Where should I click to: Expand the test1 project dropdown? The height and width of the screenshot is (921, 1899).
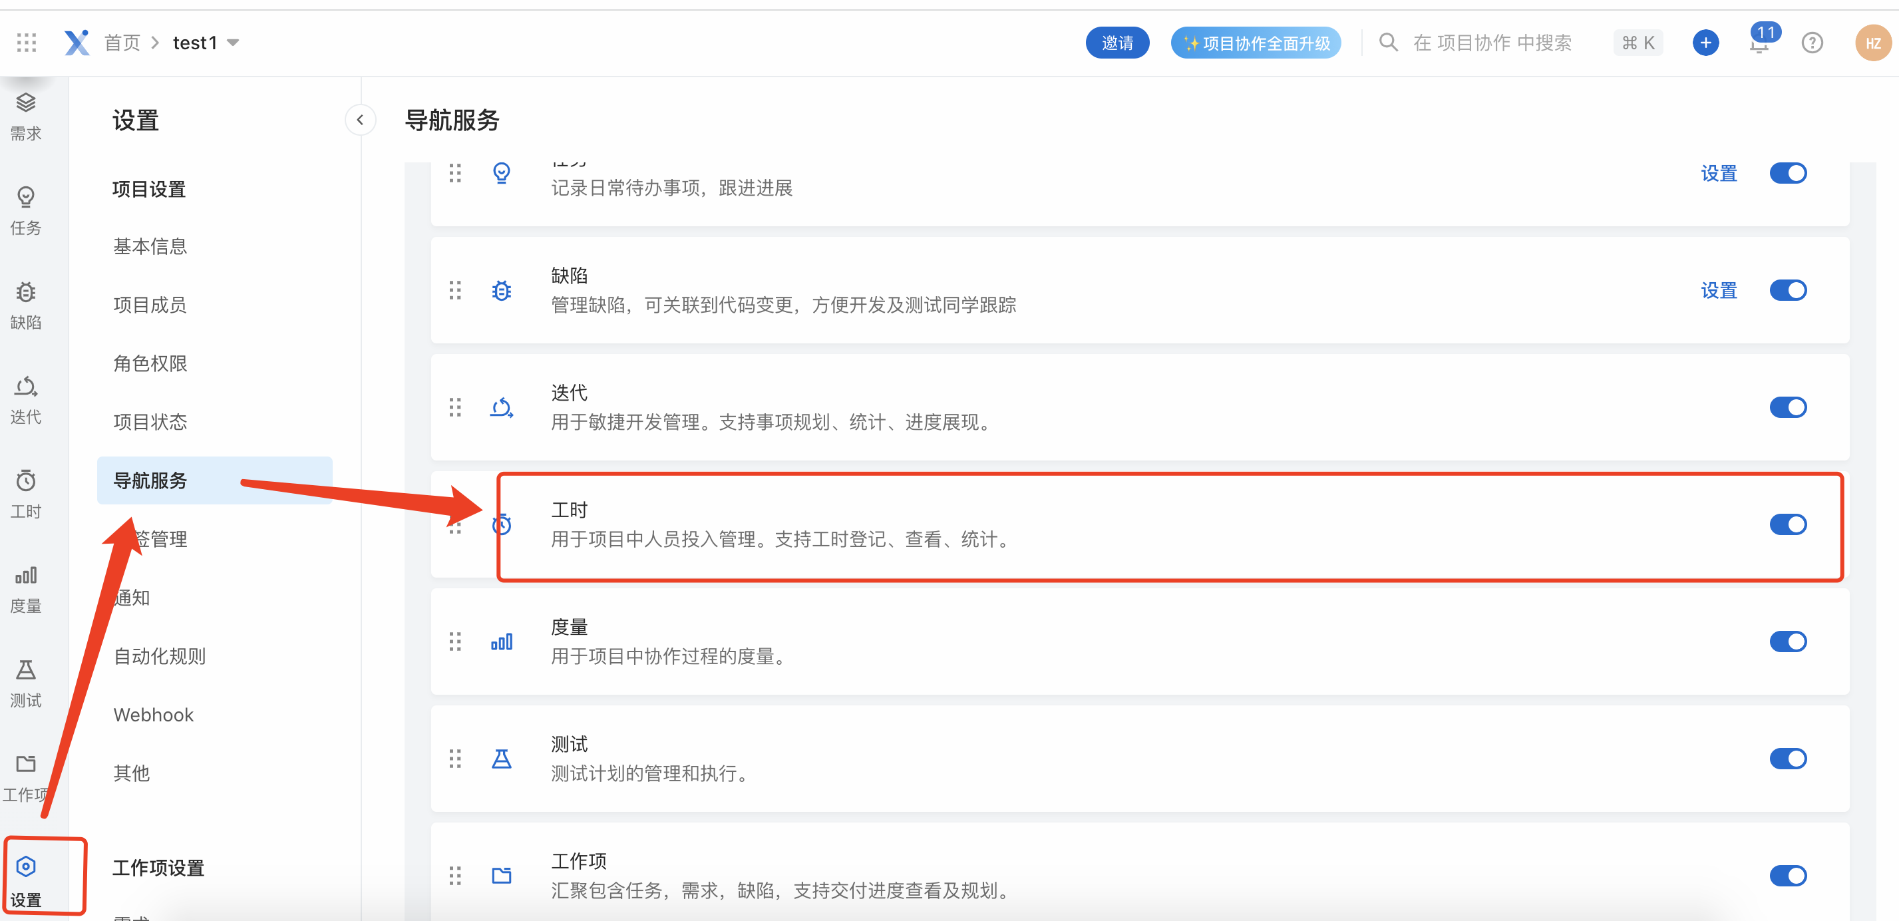233,43
